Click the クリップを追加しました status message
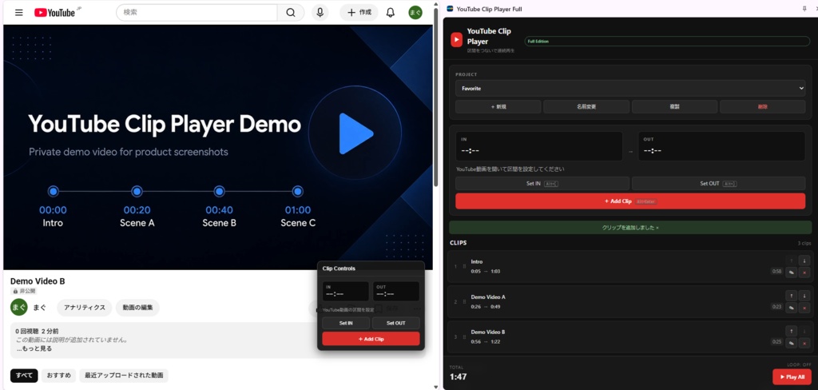Image resolution: width=818 pixels, height=390 pixels. (x=630, y=228)
